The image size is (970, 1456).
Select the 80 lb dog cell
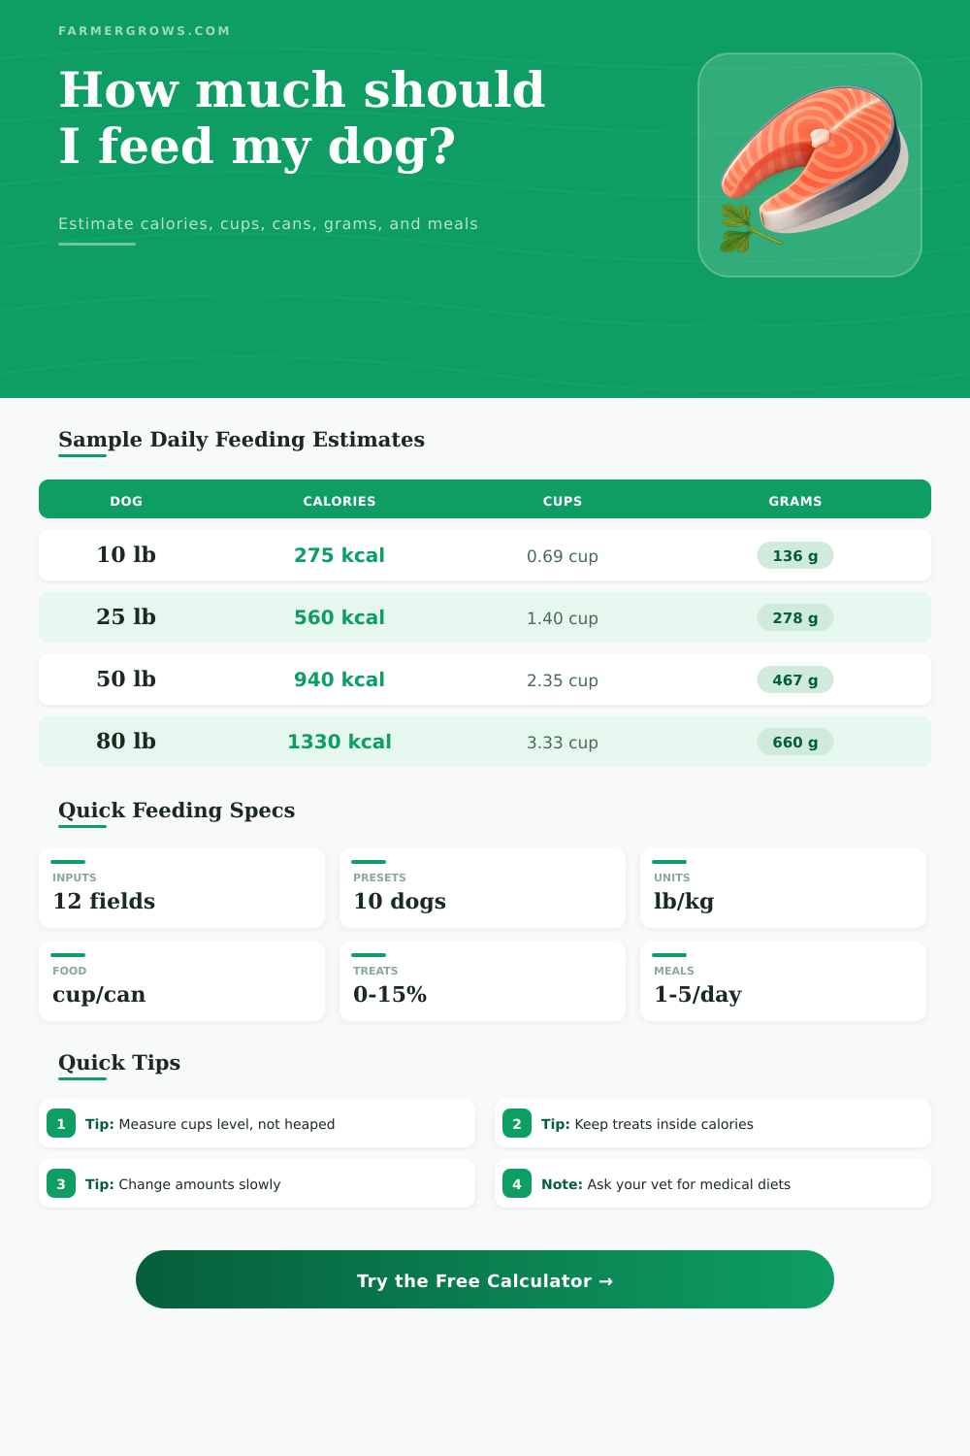point(126,741)
